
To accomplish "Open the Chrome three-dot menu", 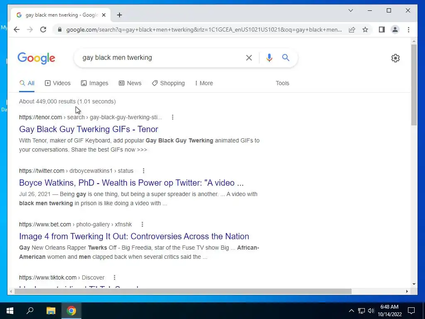I will pyautogui.click(x=408, y=29).
